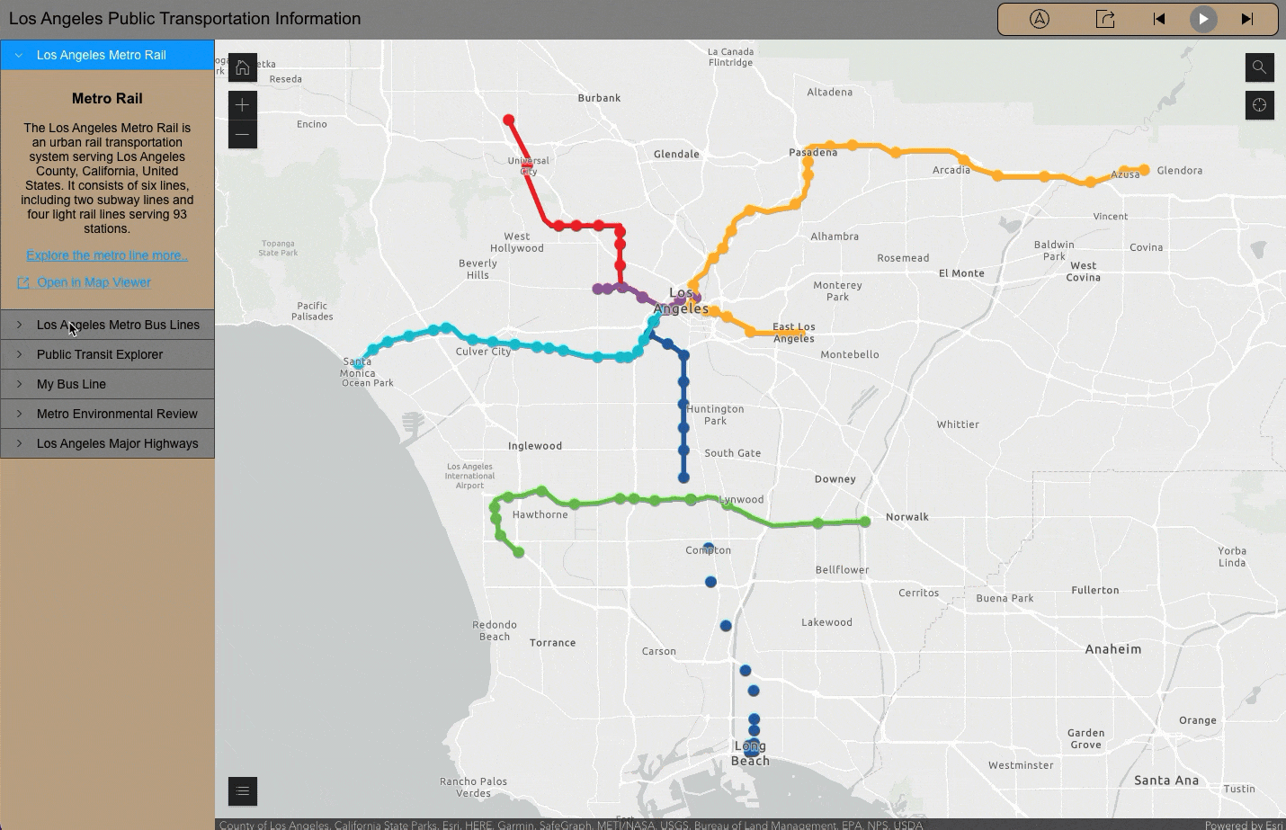Collapse the Los Angeles Metro Rail section
Screen dimensions: 1286x830
tap(107, 55)
